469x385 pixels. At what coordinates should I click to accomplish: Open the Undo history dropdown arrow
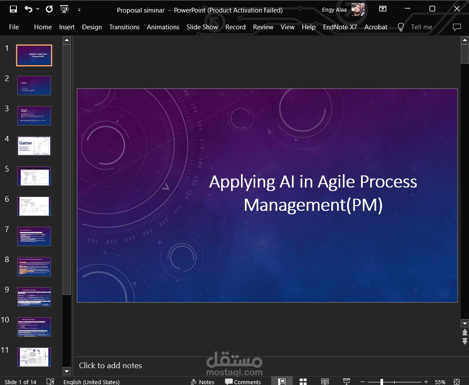38,9
